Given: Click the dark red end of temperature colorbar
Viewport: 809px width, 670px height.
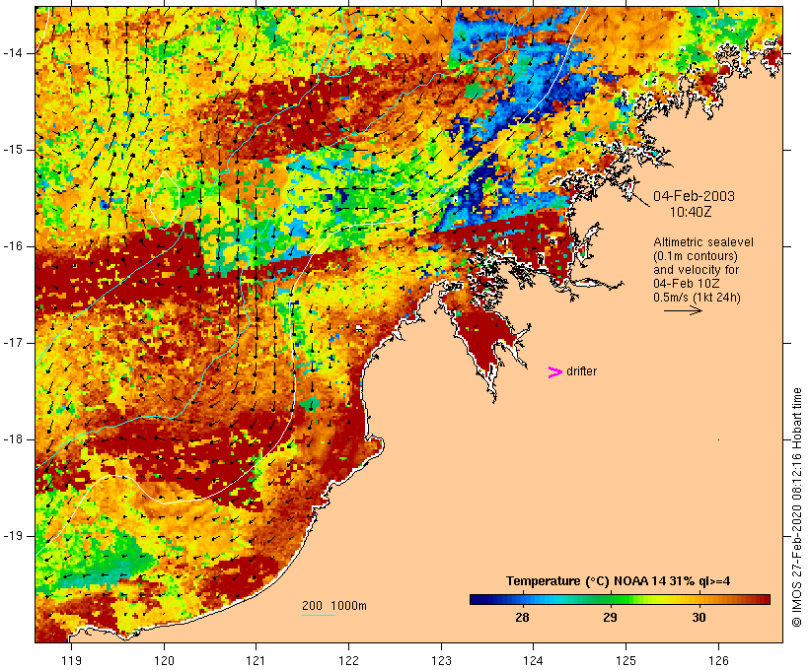Looking at the screenshot, I should click(763, 599).
